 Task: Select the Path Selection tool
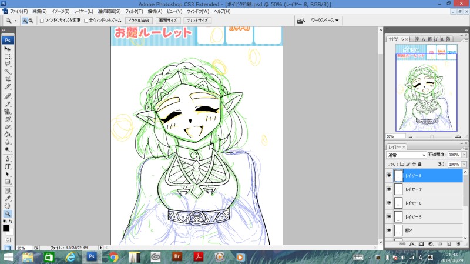(x=8, y=174)
